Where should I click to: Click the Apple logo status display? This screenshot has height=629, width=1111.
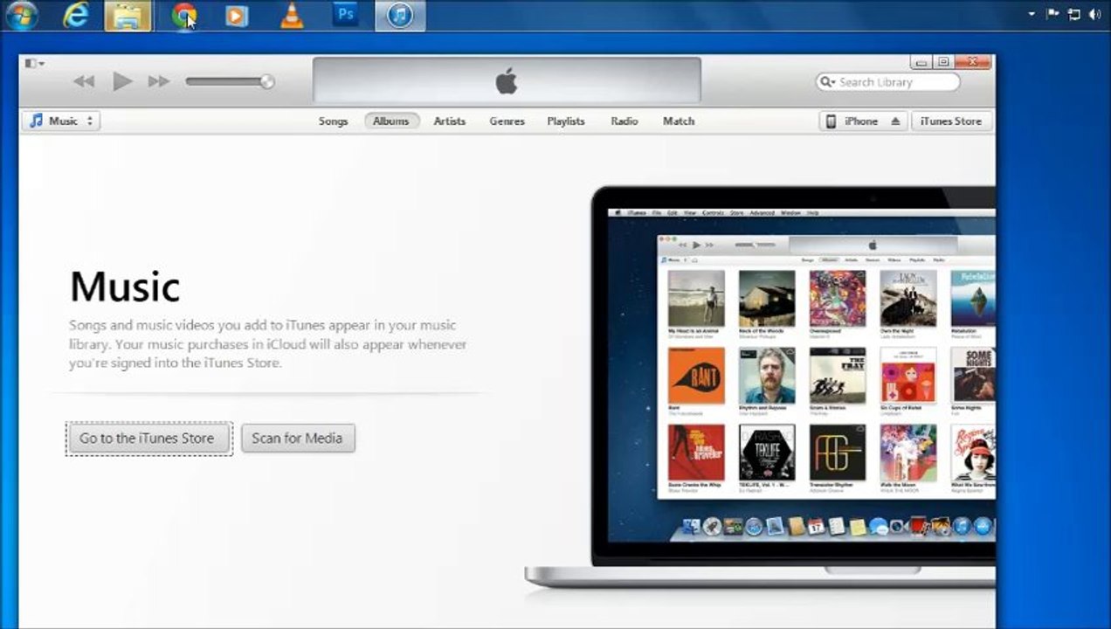tap(507, 81)
